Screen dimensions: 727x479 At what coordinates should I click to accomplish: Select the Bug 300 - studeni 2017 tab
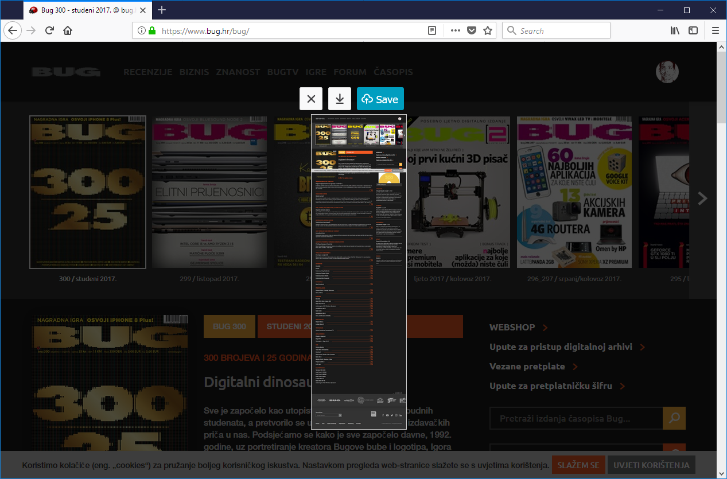(88, 10)
